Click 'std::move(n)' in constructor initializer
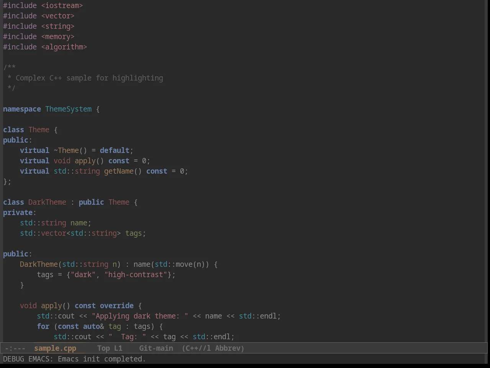The height and width of the screenshot is (368, 490). click(x=180, y=264)
